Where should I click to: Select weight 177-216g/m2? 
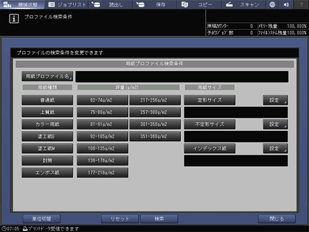[102, 173]
